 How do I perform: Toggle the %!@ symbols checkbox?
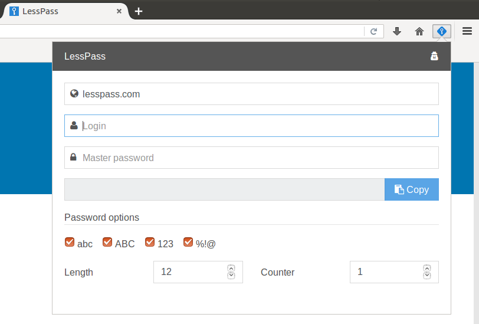188,242
